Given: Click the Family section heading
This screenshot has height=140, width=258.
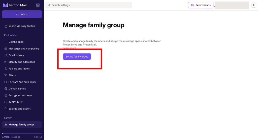Looking at the screenshot, I should click(x=8, y=118).
